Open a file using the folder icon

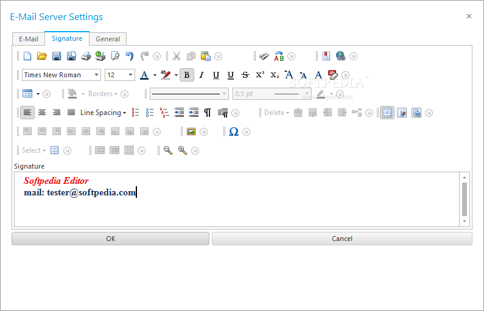point(41,56)
